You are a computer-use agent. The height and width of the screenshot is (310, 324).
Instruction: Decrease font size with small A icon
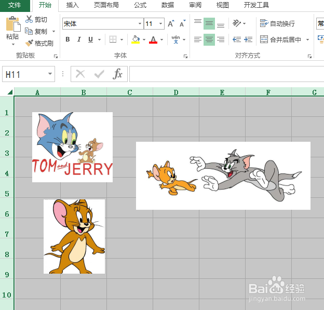(182, 24)
